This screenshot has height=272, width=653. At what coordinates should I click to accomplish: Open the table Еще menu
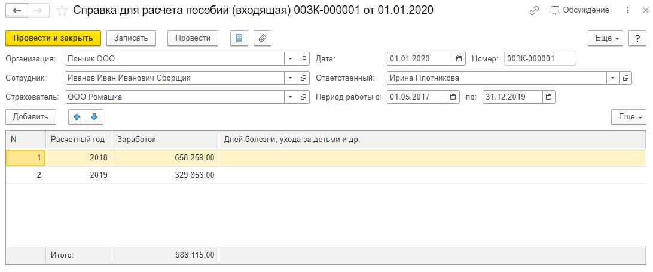pos(628,117)
